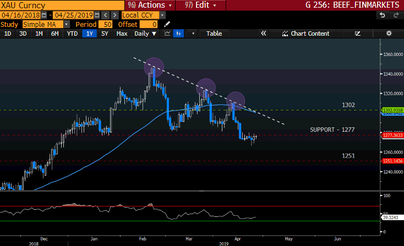The width and height of the screenshot is (404, 246).
Task: Select the 1Y time range
Action: coord(89,33)
